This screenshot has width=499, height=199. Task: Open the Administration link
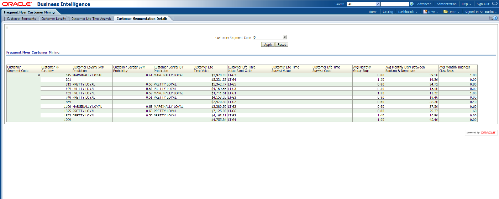[446, 4]
